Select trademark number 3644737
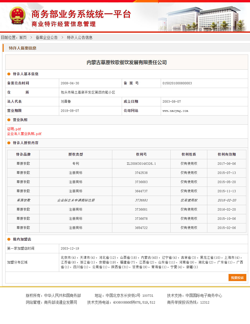The height and width of the screenshot is (324, 250). tap(141, 191)
